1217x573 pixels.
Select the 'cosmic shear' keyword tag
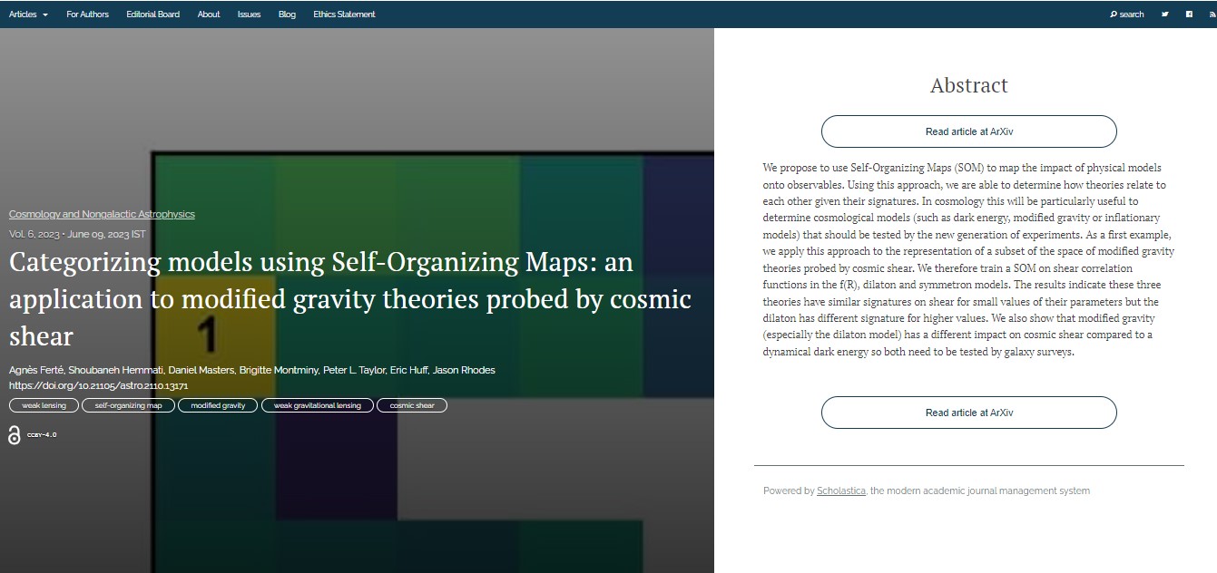point(411,405)
